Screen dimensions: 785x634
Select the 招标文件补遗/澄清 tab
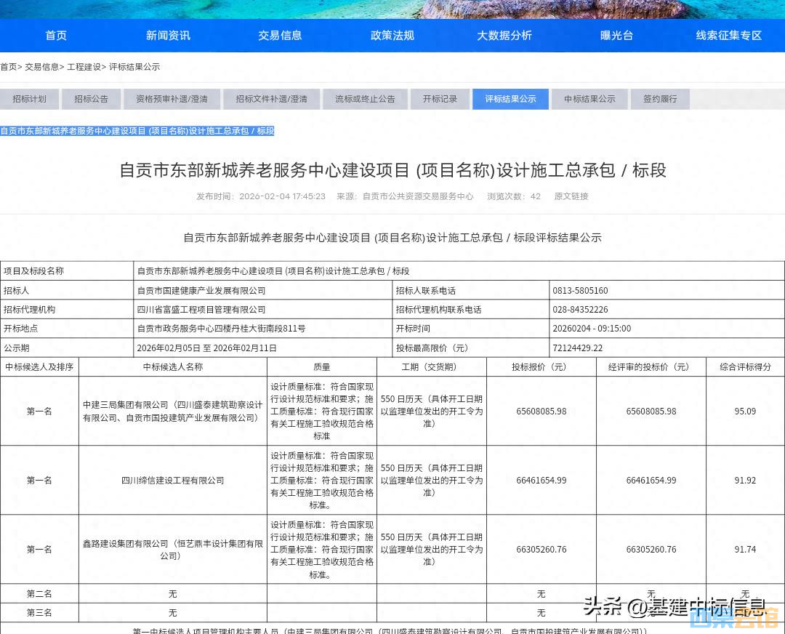tap(271, 99)
